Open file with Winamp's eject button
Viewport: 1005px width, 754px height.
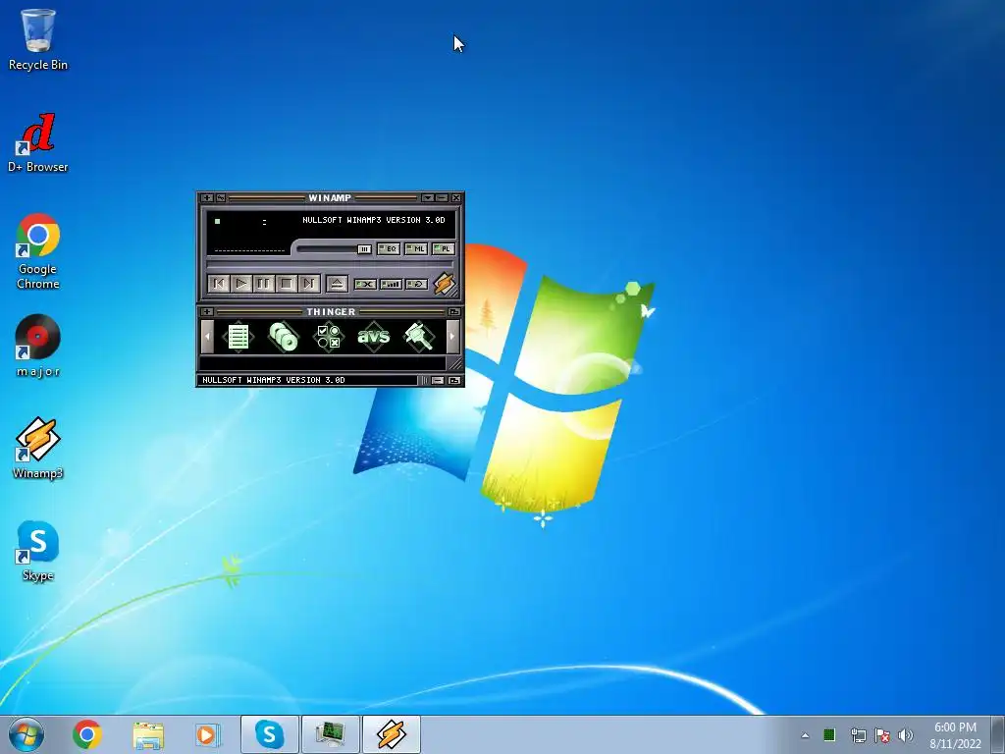(x=338, y=284)
